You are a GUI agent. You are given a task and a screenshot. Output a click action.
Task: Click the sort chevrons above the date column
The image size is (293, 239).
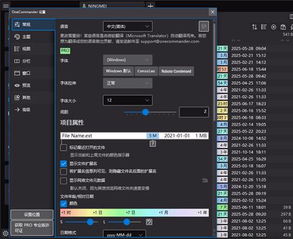tap(236, 41)
